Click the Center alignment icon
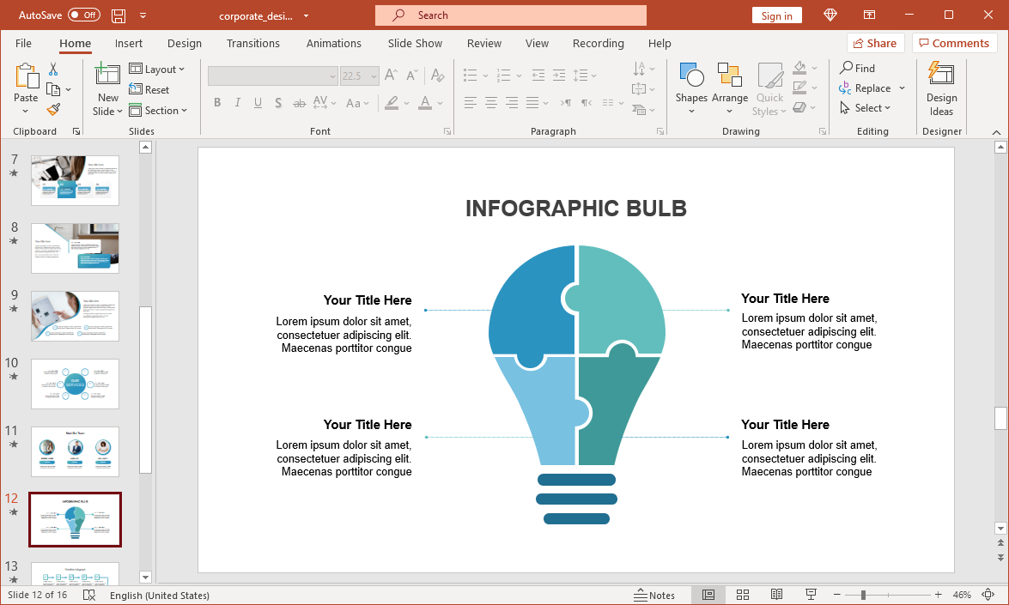 click(x=490, y=103)
